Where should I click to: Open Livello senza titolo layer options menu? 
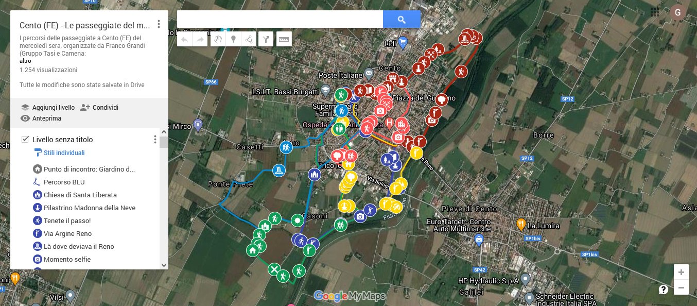click(155, 140)
